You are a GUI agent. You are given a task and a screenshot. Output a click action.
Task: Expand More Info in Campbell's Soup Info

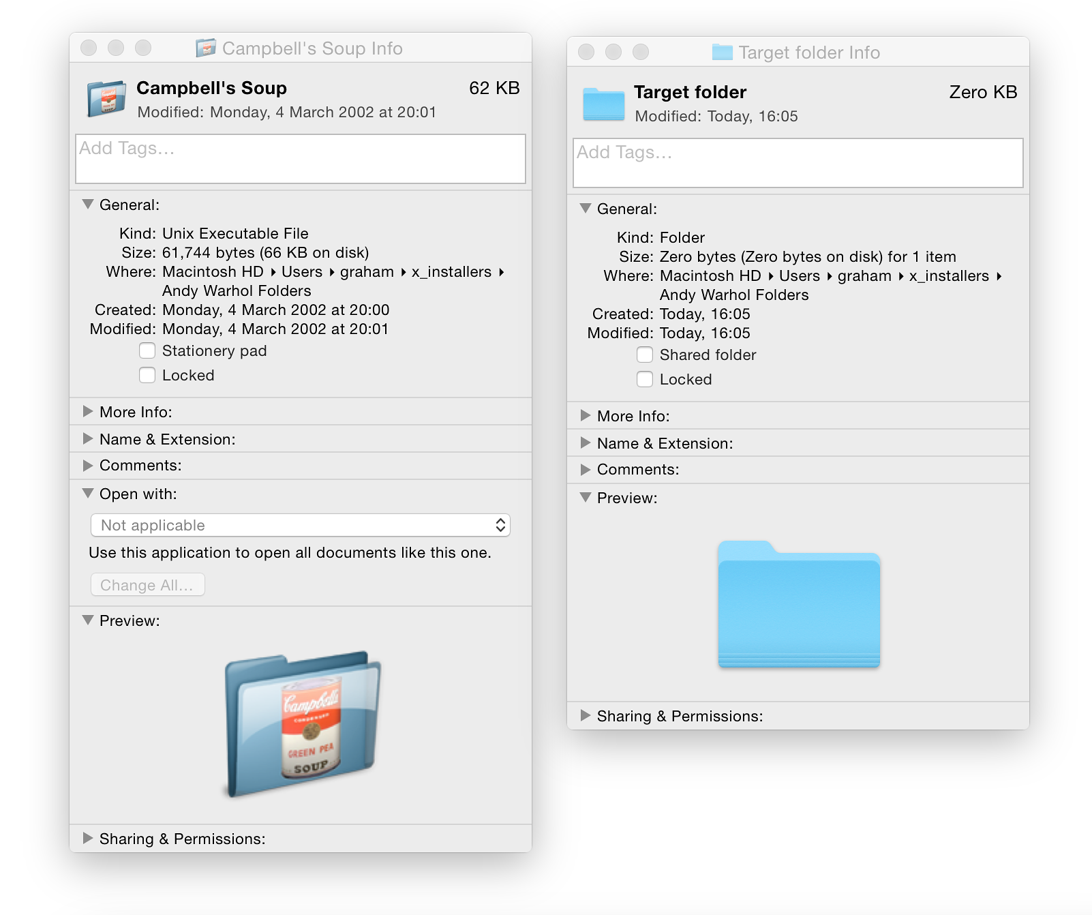point(87,411)
